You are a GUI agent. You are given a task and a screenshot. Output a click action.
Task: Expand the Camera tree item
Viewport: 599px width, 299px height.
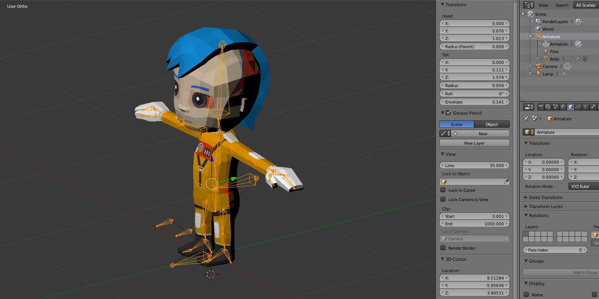(530, 66)
